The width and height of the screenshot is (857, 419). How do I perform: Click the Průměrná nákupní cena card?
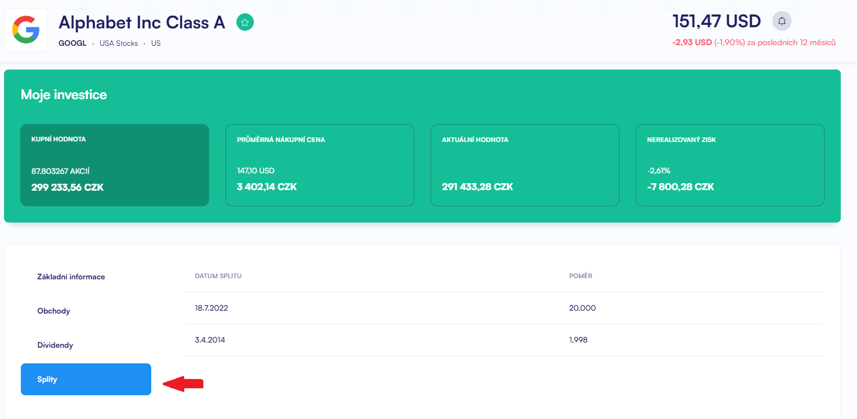click(319, 165)
